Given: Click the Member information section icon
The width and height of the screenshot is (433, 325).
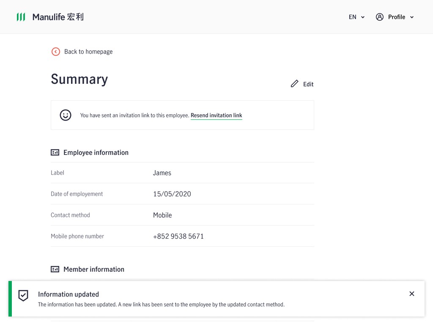Looking at the screenshot, I should (x=55, y=269).
